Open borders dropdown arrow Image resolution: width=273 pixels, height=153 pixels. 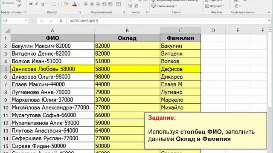click(x=58, y=4)
